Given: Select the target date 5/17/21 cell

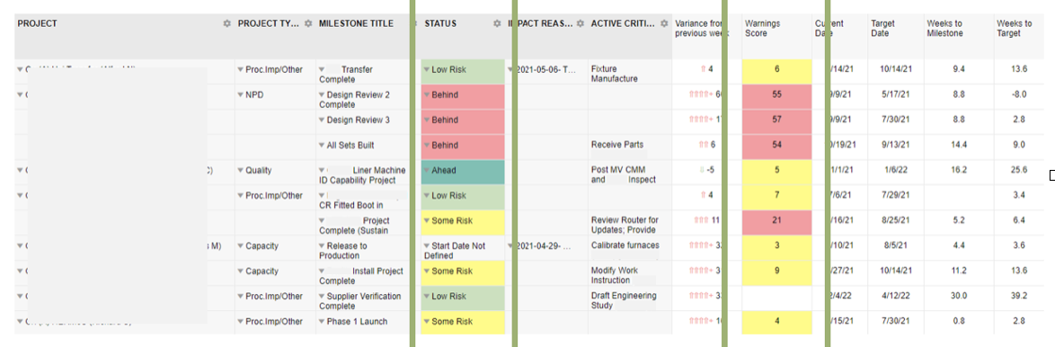Looking at the screenshot, I should pos(895,96).
